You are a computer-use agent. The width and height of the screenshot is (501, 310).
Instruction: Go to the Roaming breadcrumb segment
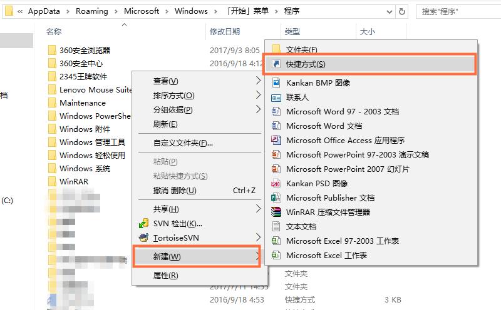[91, 11]
